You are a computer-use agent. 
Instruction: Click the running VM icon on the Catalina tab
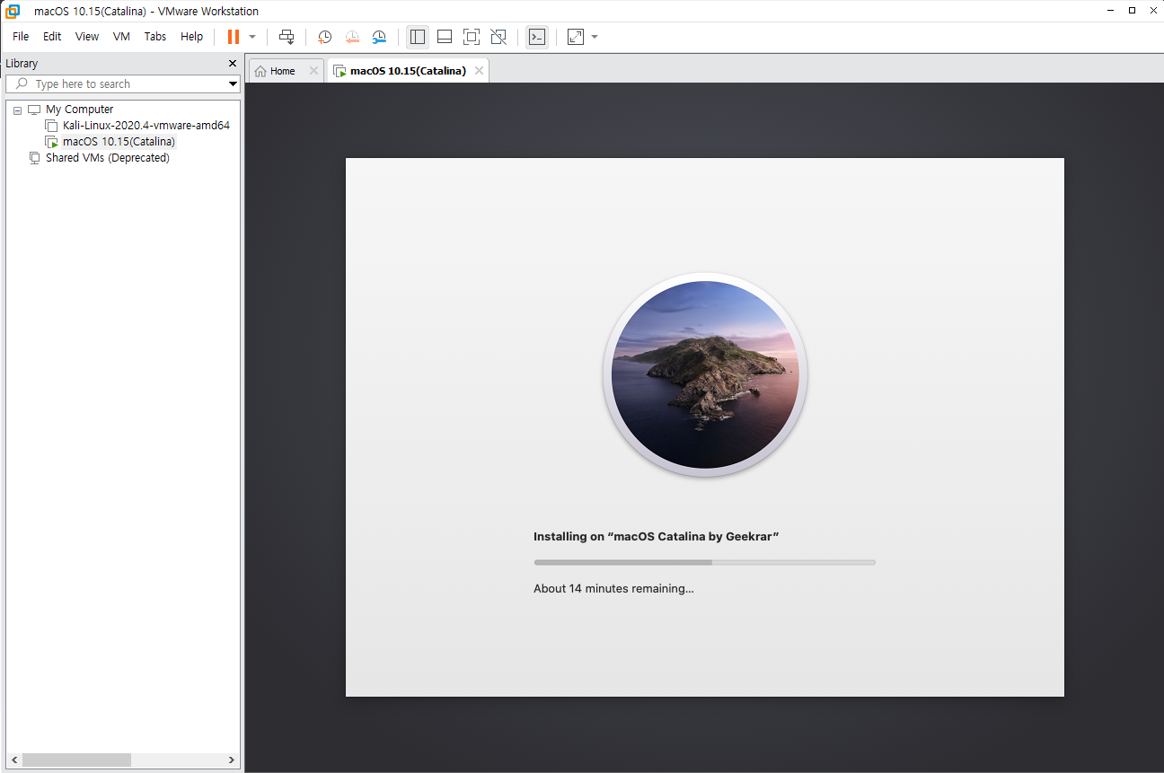click(x=339, y=71)
